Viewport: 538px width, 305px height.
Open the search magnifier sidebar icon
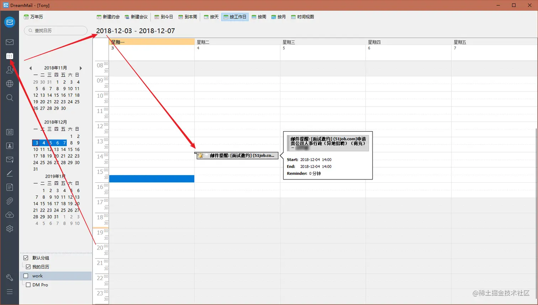coord(10,97)
